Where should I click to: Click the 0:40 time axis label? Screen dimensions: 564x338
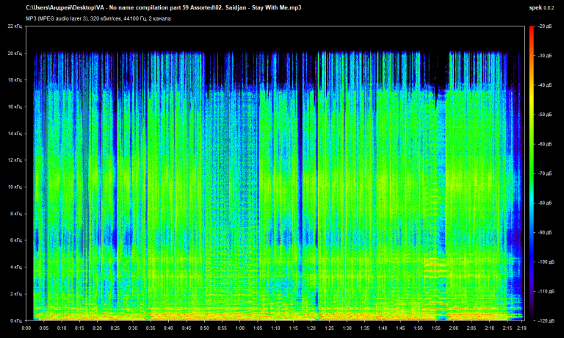coord(169,328)
